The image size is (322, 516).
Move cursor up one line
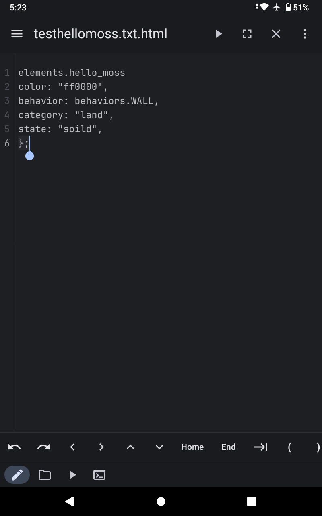coord(130,447)
